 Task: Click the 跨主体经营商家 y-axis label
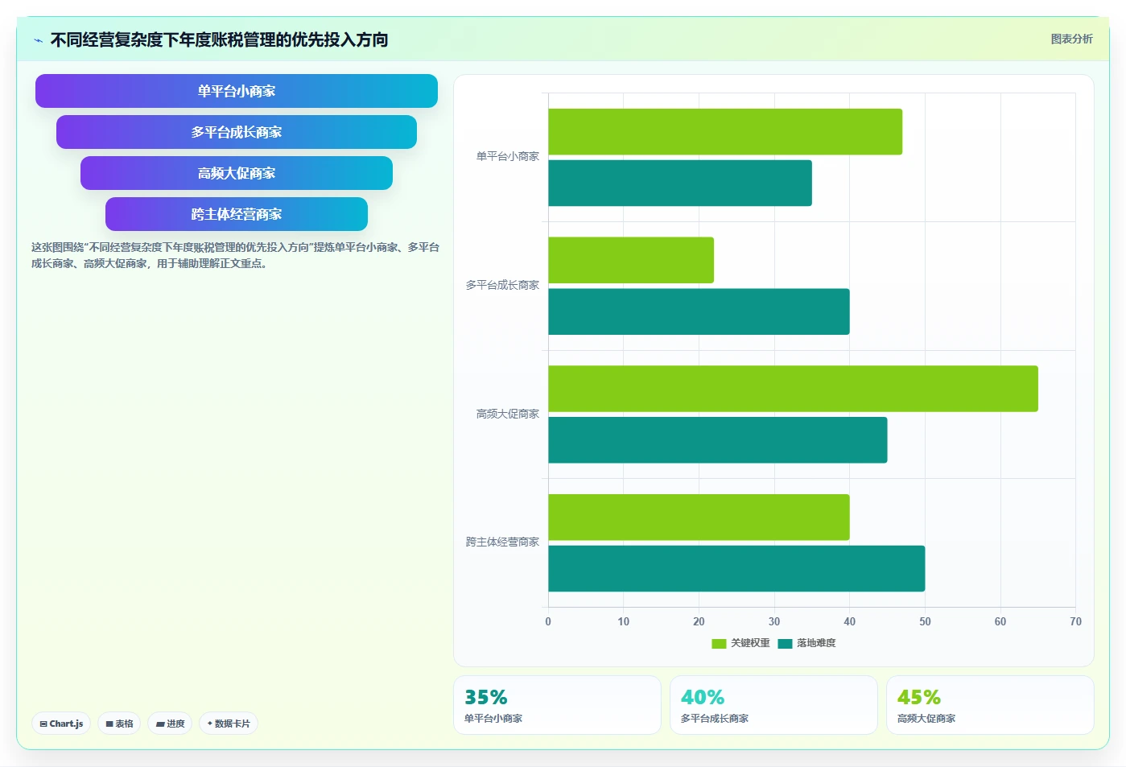pos(502,542)
